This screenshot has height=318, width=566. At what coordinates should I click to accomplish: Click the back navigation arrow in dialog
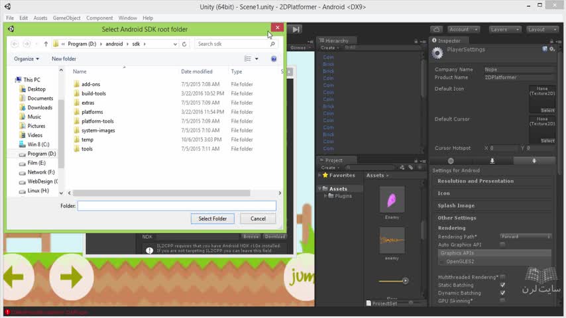(15, 44)
